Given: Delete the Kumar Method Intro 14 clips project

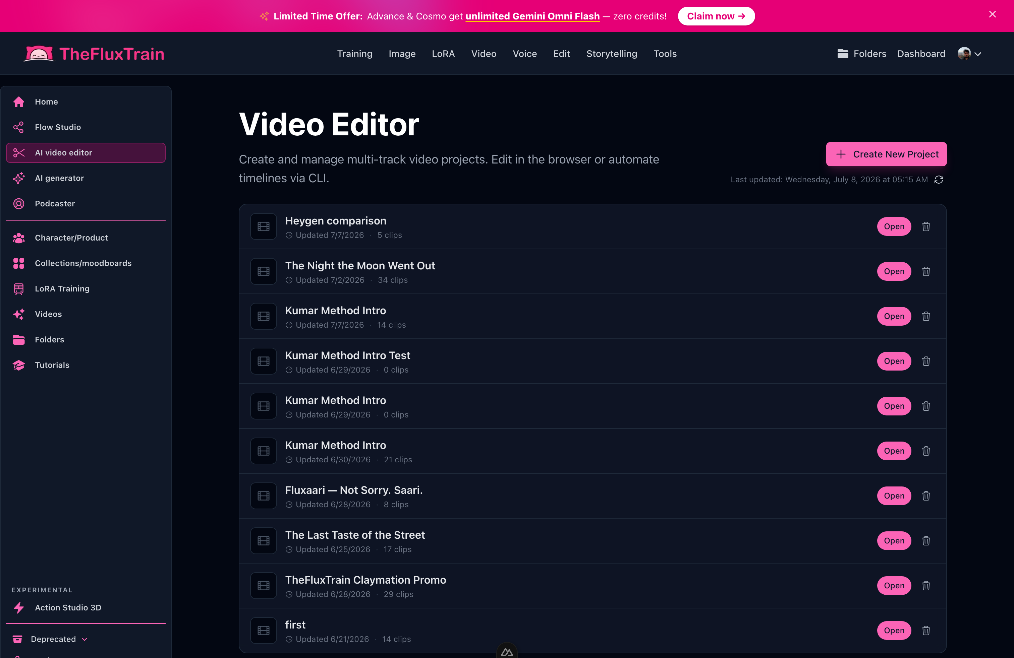Looking at the screenshot, I should pyautogui.click(x=926, y=316).
